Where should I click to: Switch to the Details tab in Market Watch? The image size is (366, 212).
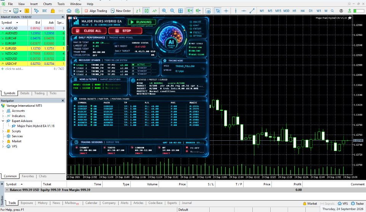25,93
